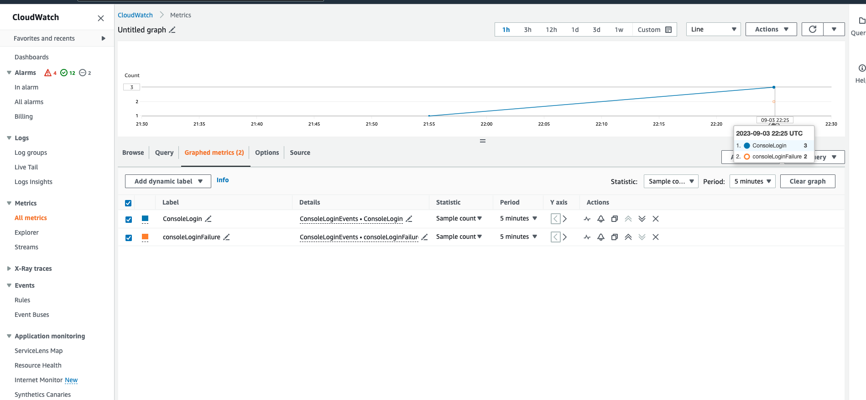Click pencil icon to rename Untitled graph
The width and height of the screenshot is (866, 400).
click(172, 30)
